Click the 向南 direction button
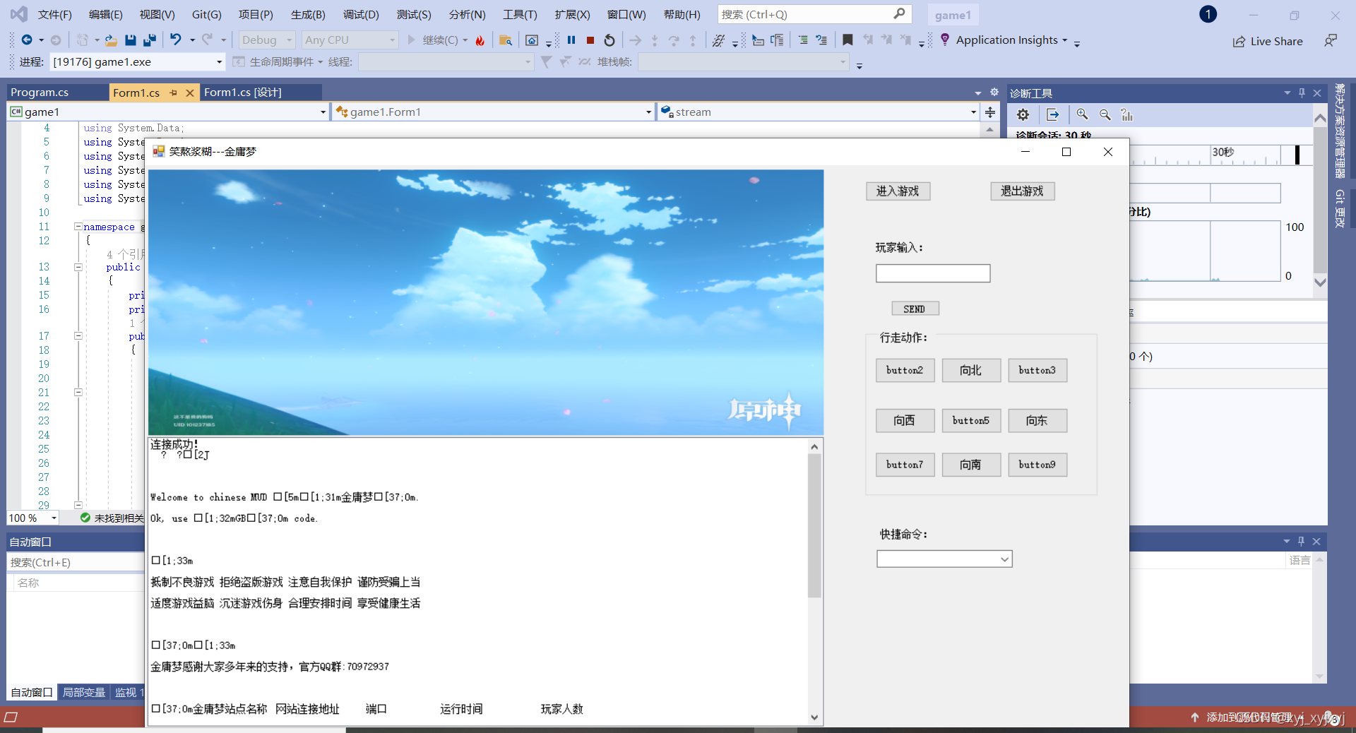 (x=971, y=465)
